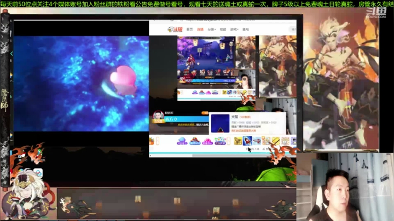The width and height of the screenshot is (394, 221).
Task: Open the Douyu logo home link
Action: pos(175,30)
